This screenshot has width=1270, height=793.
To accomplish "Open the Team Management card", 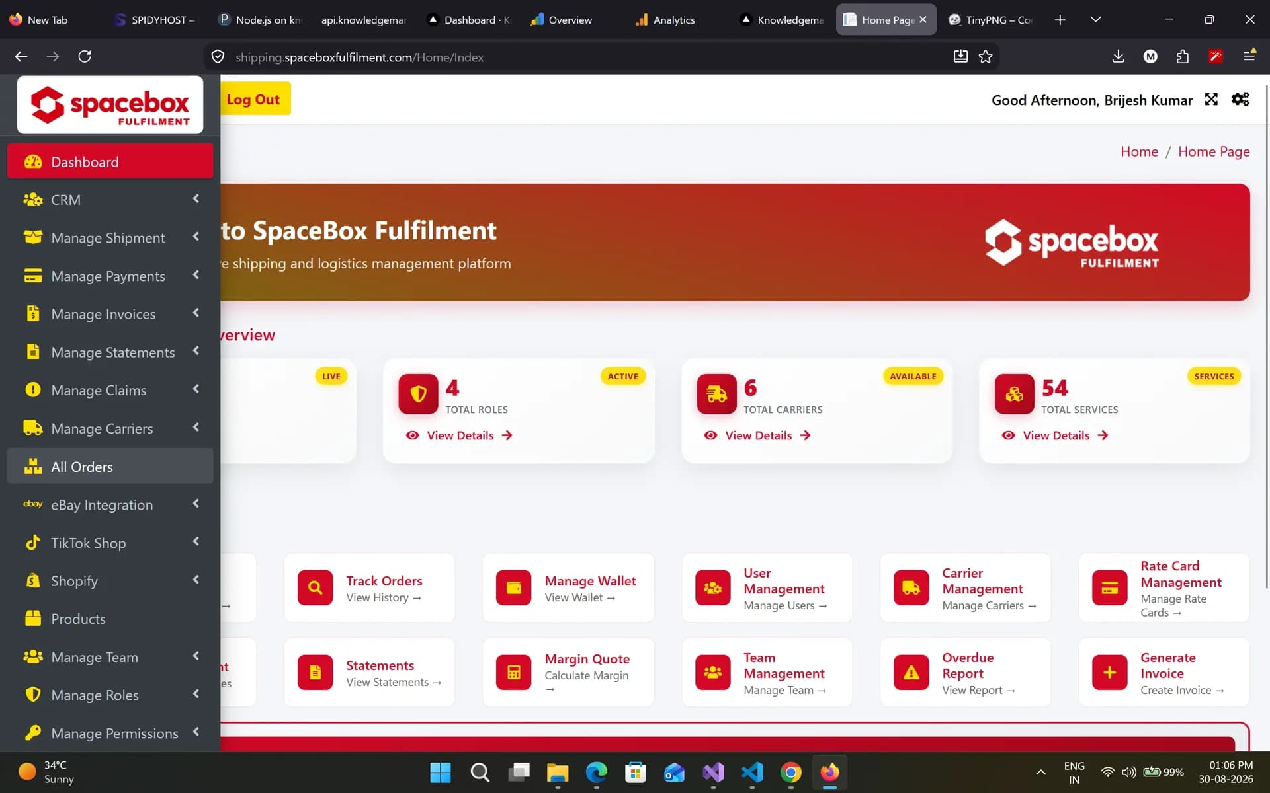I will [767, 672].
